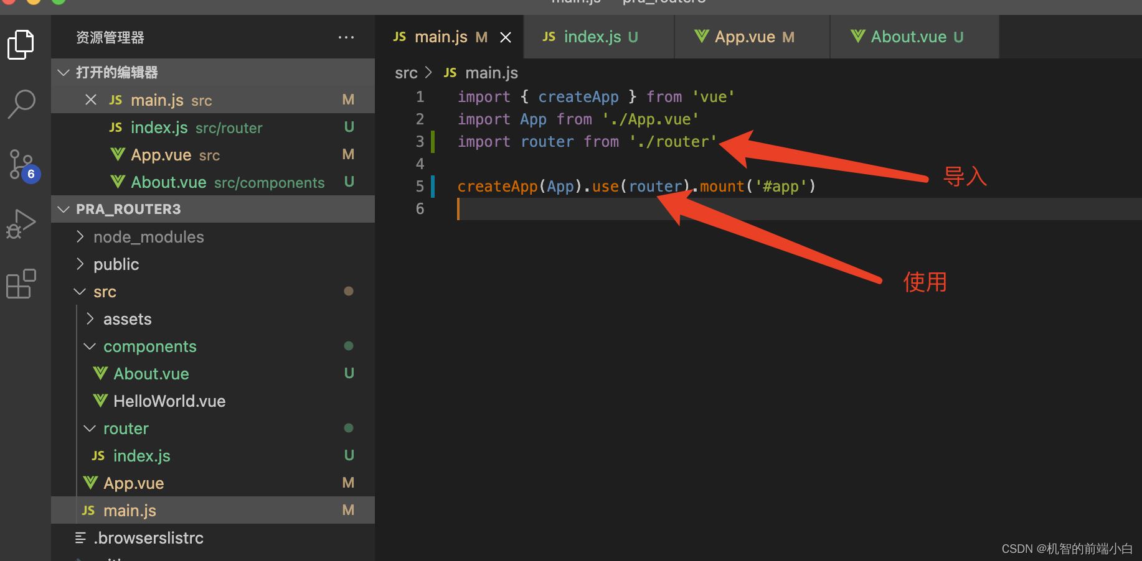This screenshot has width=1142, height=561.
Task: Open the Explorer view in activity bar
Action: 21,44
